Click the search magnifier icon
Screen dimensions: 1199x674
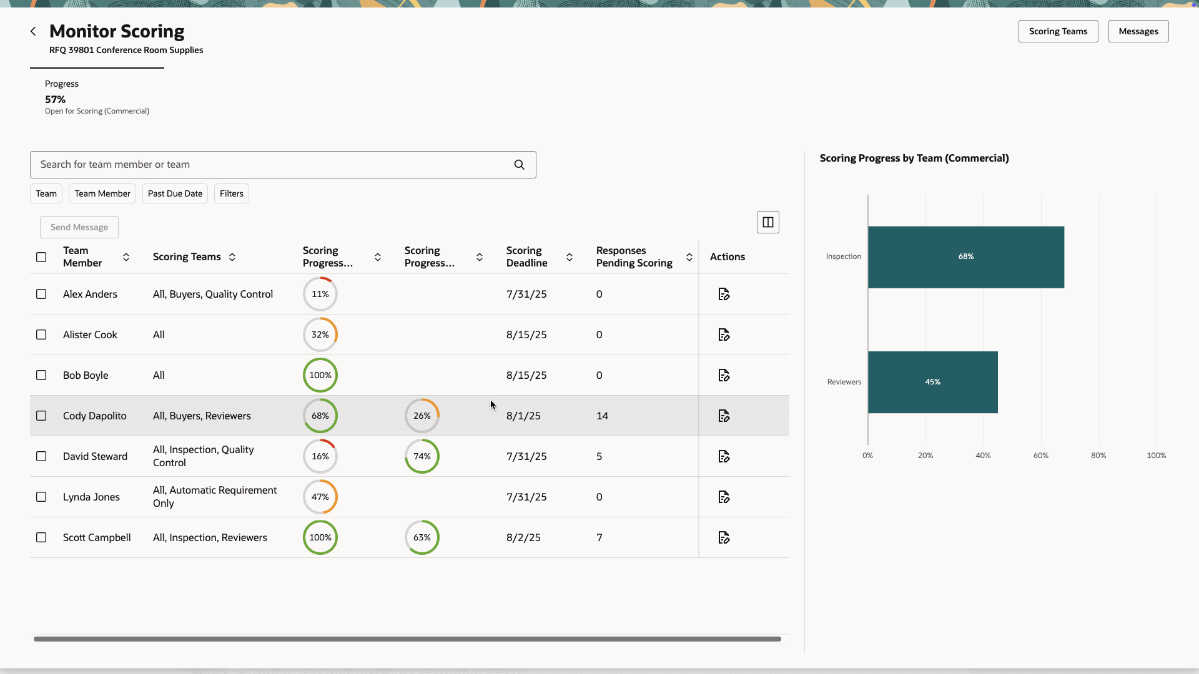tap(519, 165)
